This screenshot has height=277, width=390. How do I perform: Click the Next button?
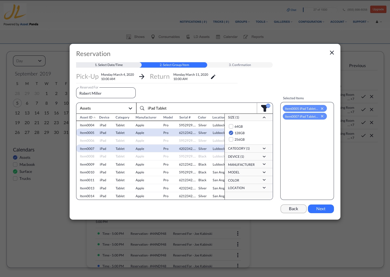tap(321, 209)
